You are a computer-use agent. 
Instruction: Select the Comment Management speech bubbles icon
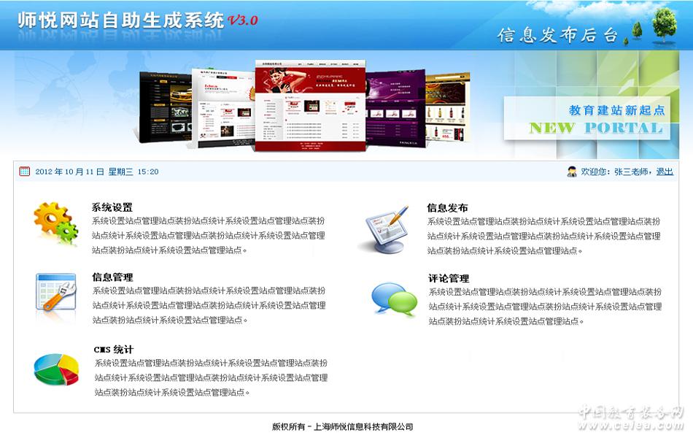click(x=394, y=299)
